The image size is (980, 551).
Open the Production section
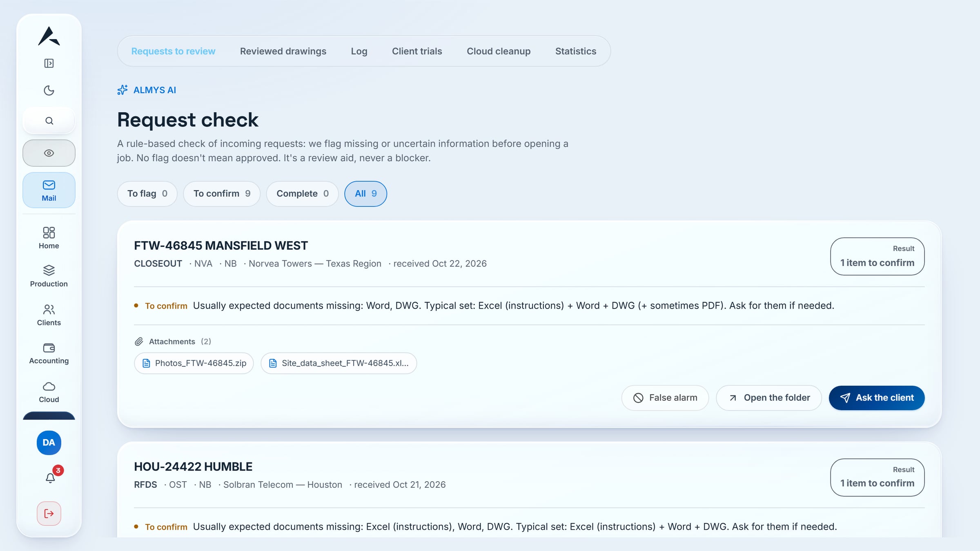click(49, 276)
